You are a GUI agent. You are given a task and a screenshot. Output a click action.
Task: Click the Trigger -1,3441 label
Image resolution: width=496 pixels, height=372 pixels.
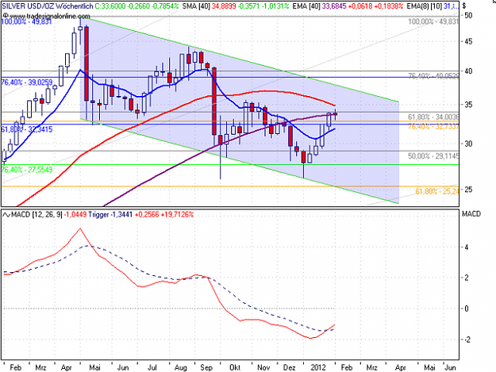[x=110, y=215]
